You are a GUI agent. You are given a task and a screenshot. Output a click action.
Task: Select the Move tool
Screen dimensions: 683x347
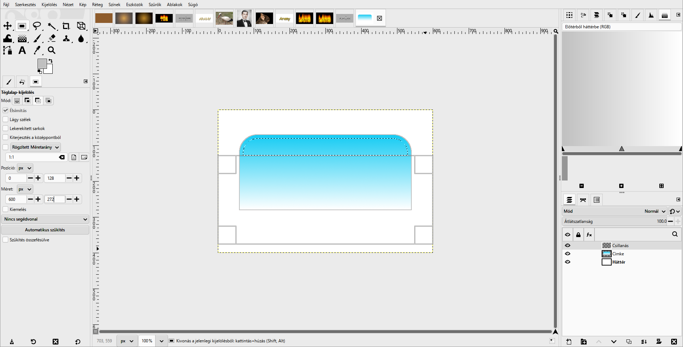(x=8, y=26)
